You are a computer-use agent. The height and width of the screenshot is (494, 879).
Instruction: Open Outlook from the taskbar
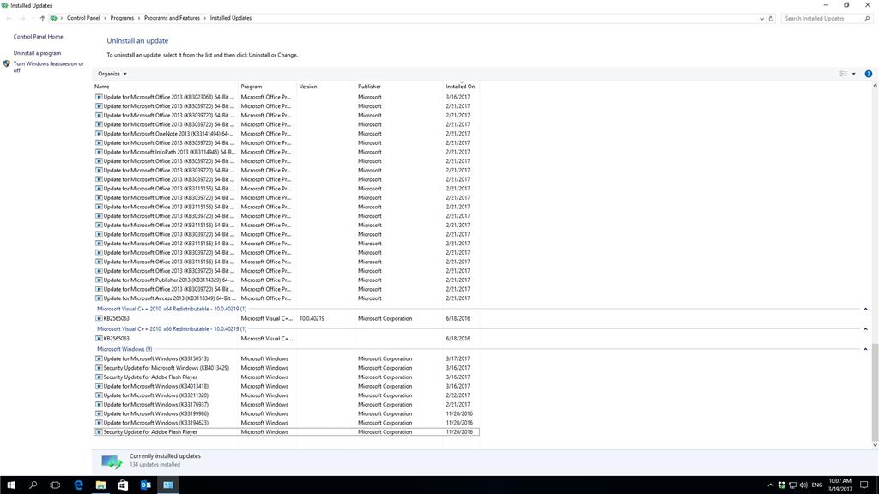146,485
